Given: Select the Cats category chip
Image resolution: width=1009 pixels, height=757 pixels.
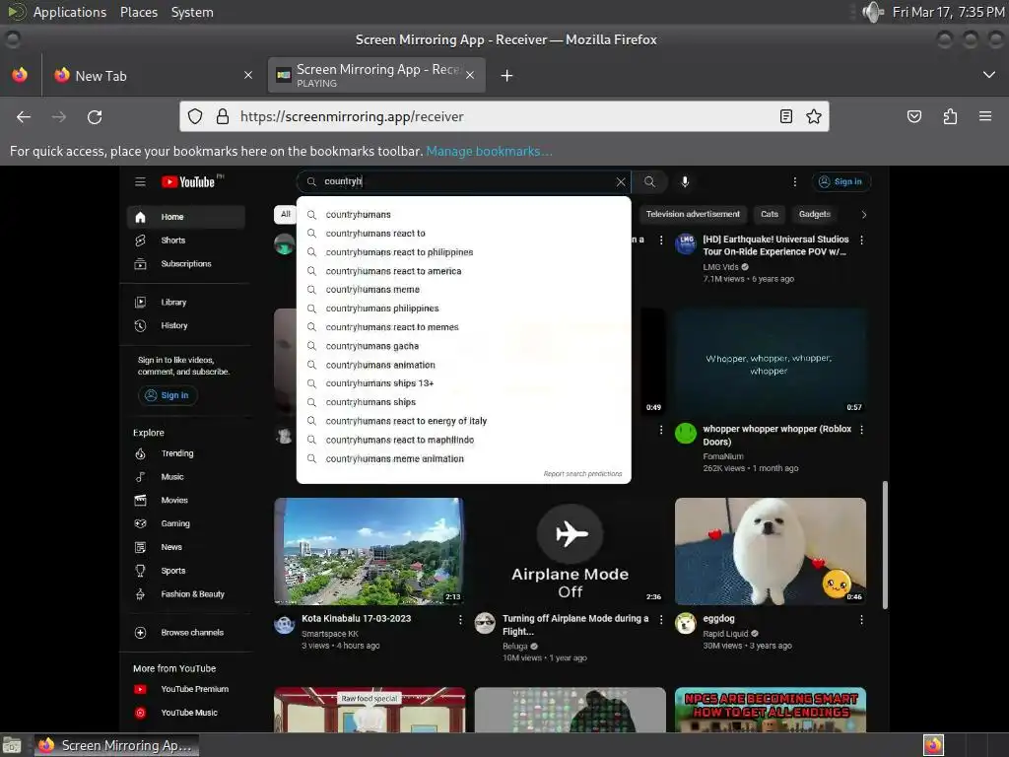Looking at the screenshot, I should (x=769, y=214).
